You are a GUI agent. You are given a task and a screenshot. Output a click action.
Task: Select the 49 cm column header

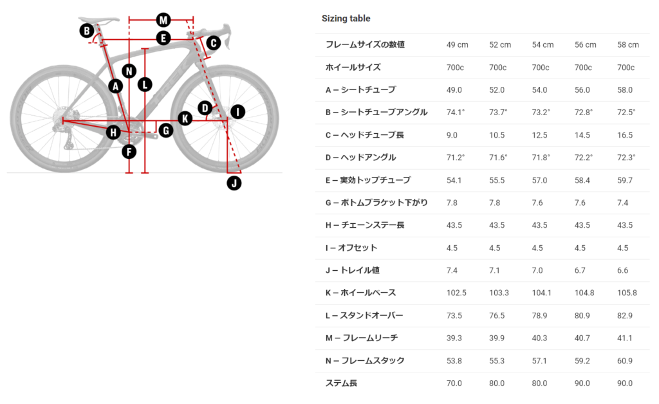coord(457,45)
